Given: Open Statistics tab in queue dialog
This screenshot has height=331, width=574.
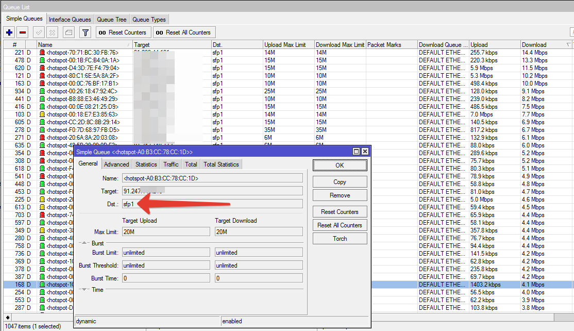Looking at the screenshot, I should (x=146, y=164).
